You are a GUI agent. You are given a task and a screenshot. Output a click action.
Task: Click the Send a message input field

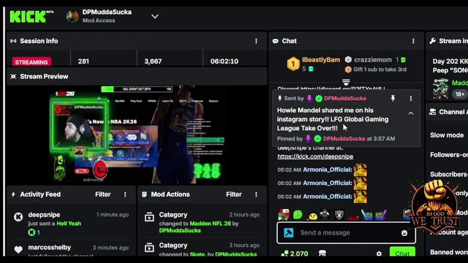(x=346, y=233)
